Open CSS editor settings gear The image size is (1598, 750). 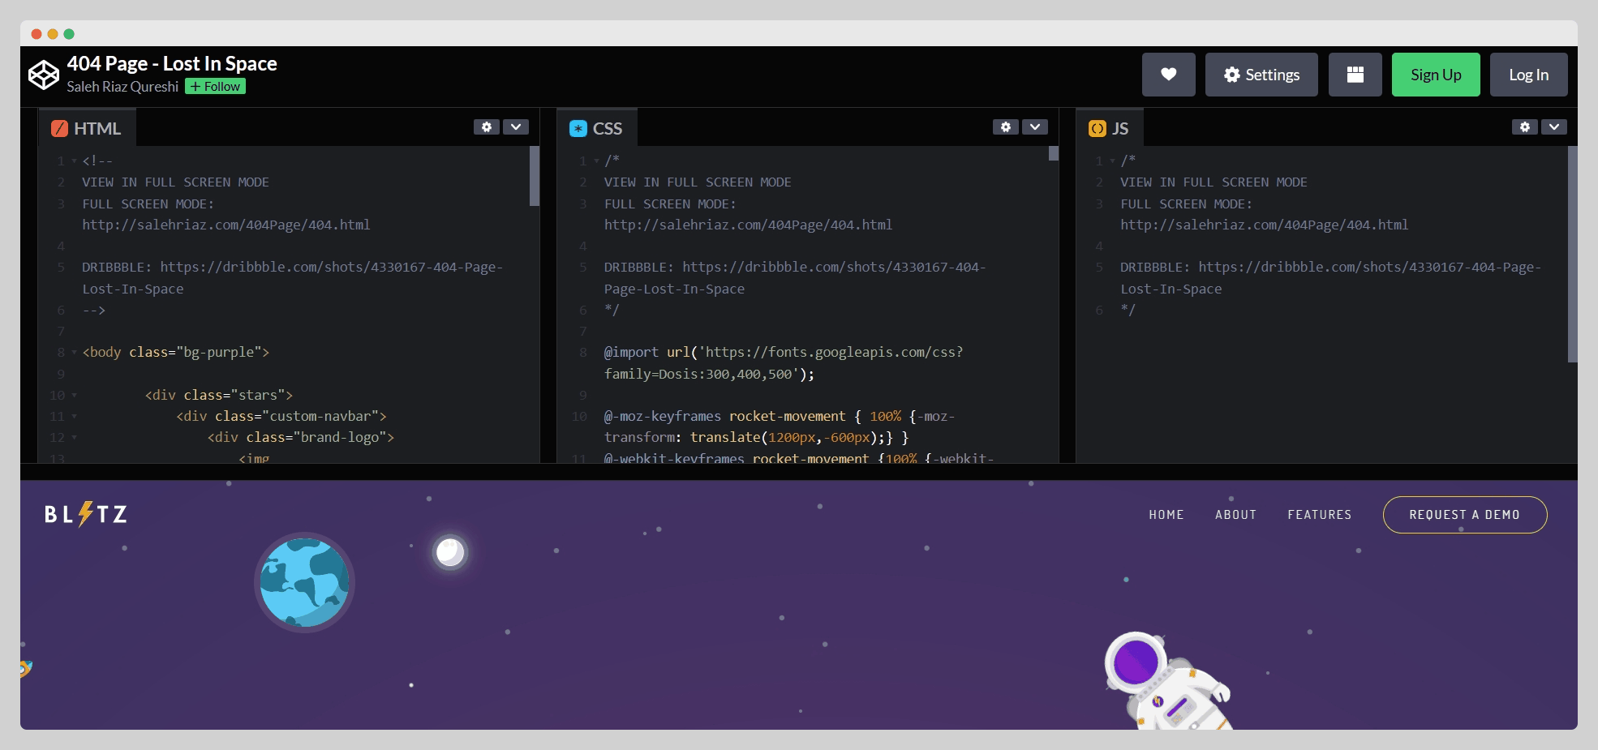click(1005, 127)
